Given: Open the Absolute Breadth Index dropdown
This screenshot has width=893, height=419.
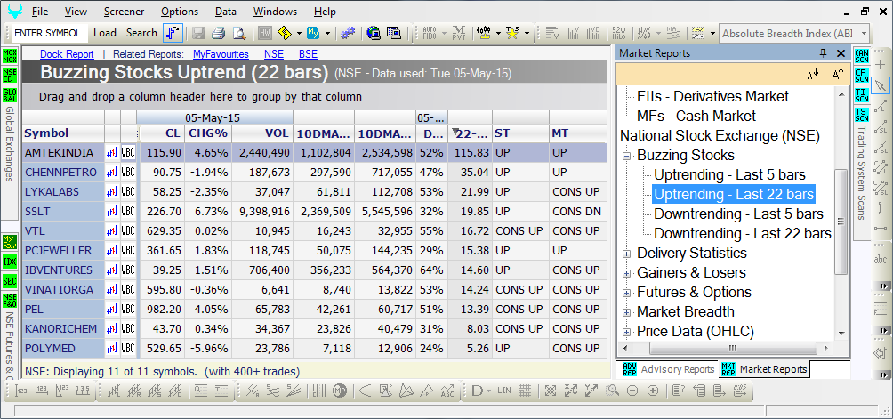Looking at the screenshot, I should [864, 34].
